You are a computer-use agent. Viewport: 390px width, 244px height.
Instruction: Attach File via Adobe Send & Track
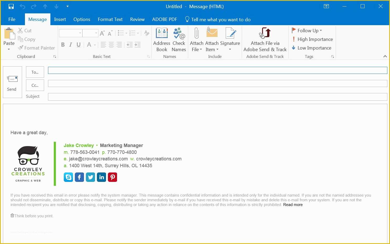(x=265, y=39)
